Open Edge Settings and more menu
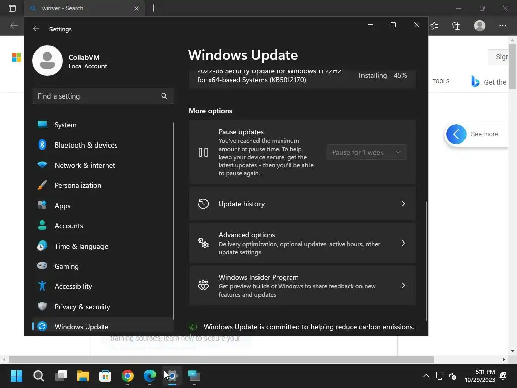 (502, 26)
